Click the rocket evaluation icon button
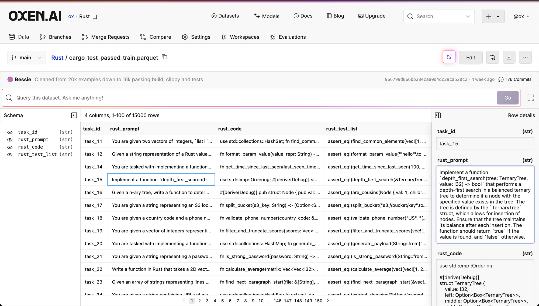This screenshot has height=306, width=539. tap(449, 57)
